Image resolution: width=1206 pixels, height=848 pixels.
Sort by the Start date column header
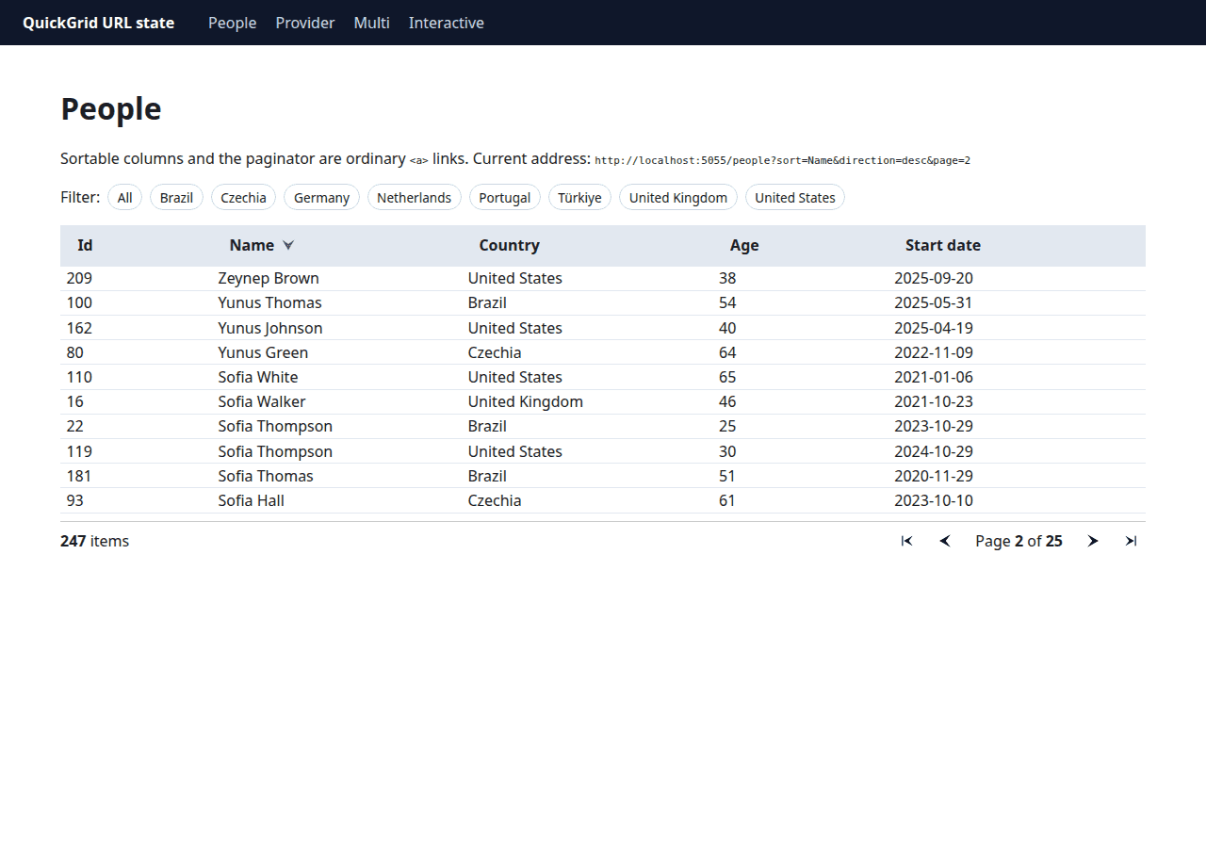(943, 245)
